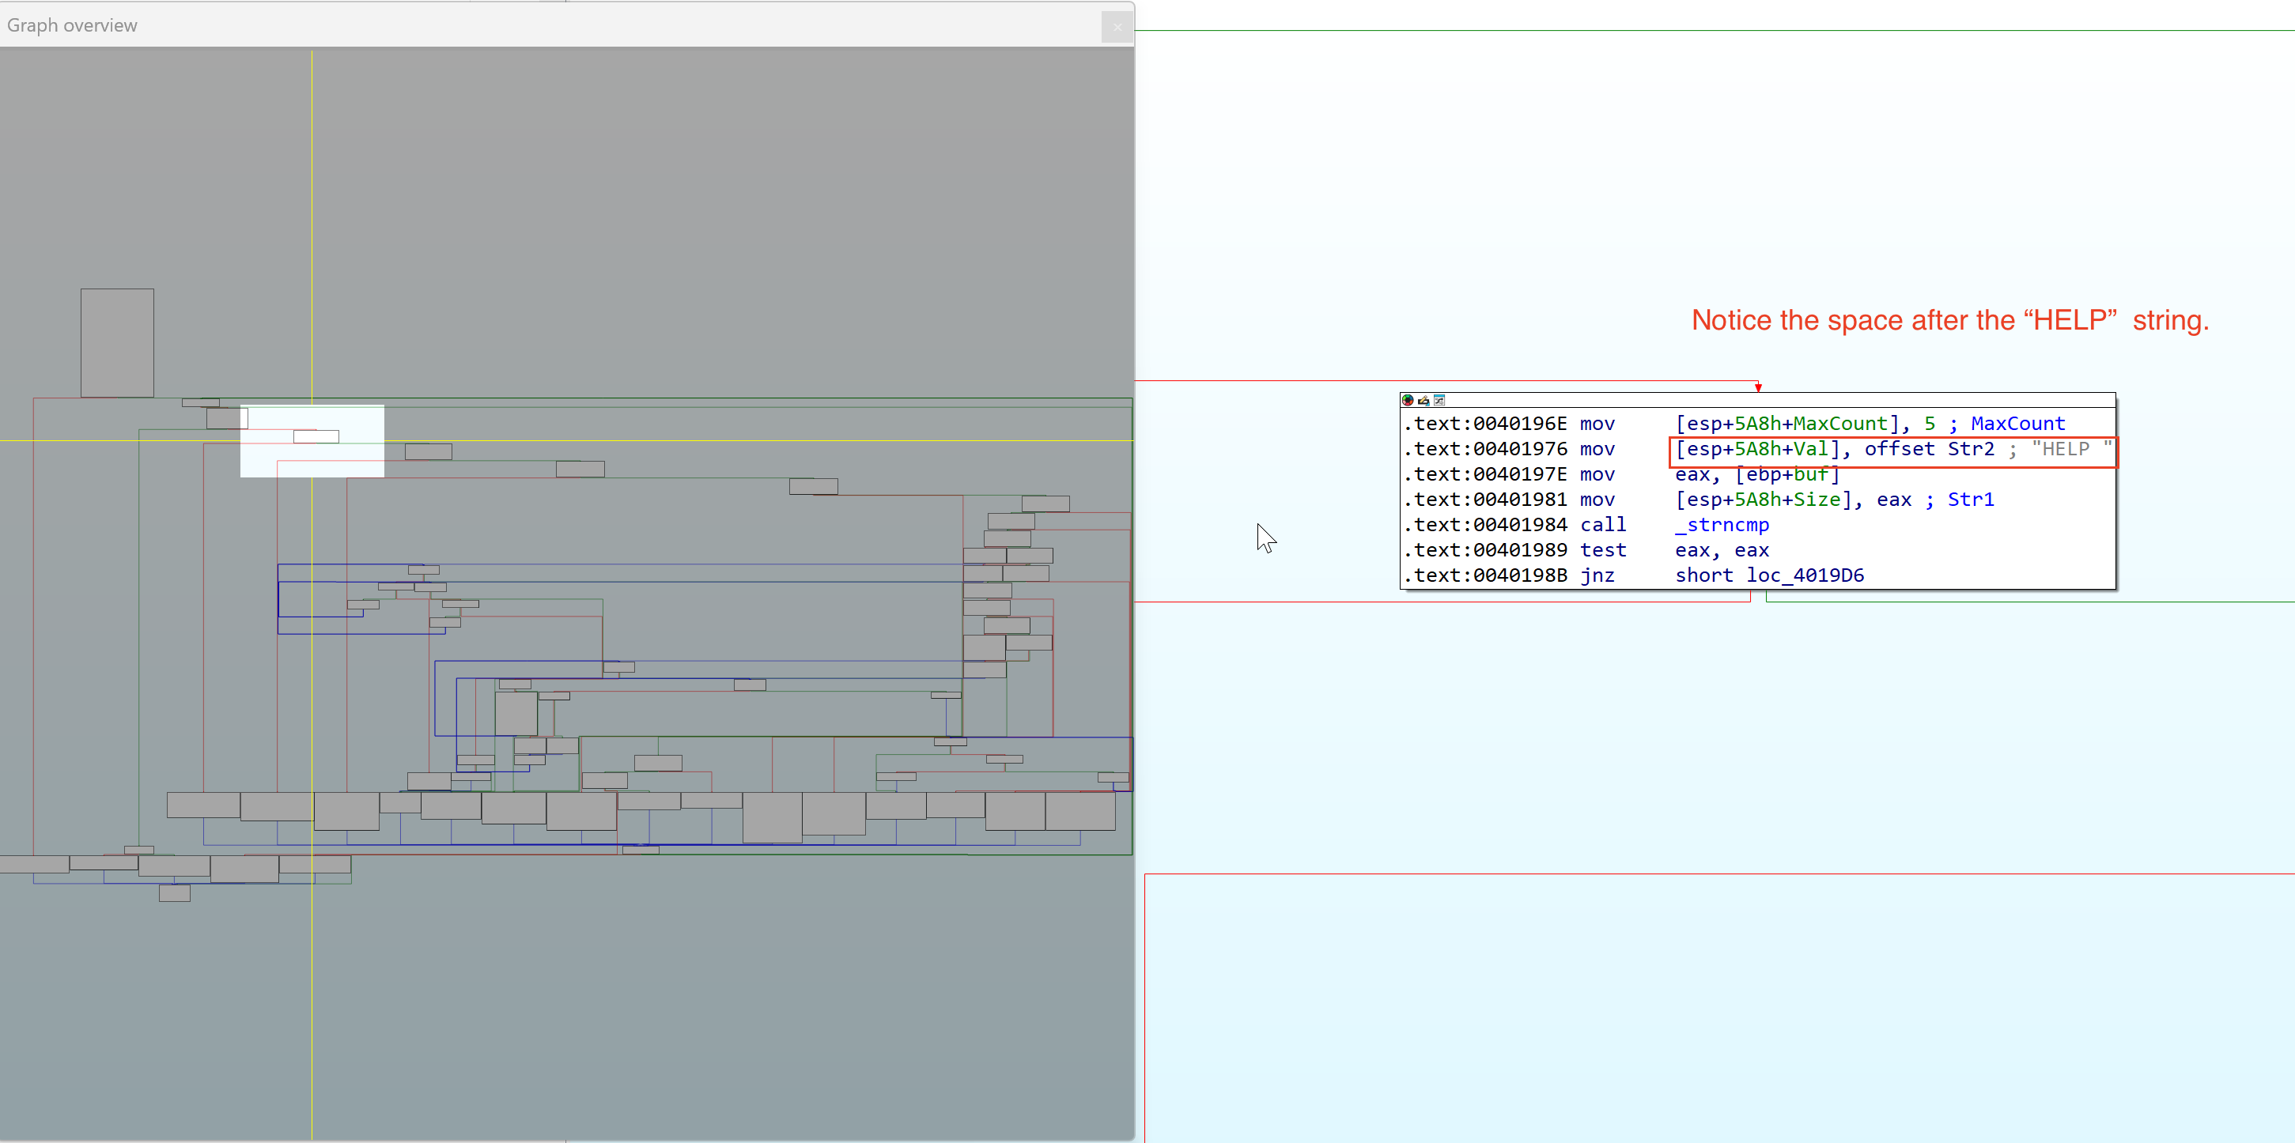Click the jnz mnemonic in last line
This screenshot has height=1143, width=2295.
(1597, 576)
